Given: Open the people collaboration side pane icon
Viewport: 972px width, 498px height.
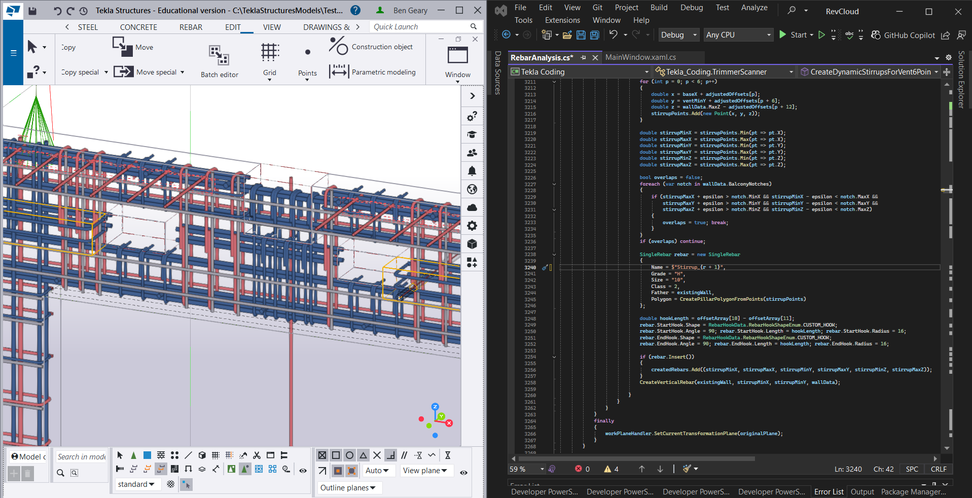Looking at the screenshot, I should pyautogui.click(x=472, y=153).
